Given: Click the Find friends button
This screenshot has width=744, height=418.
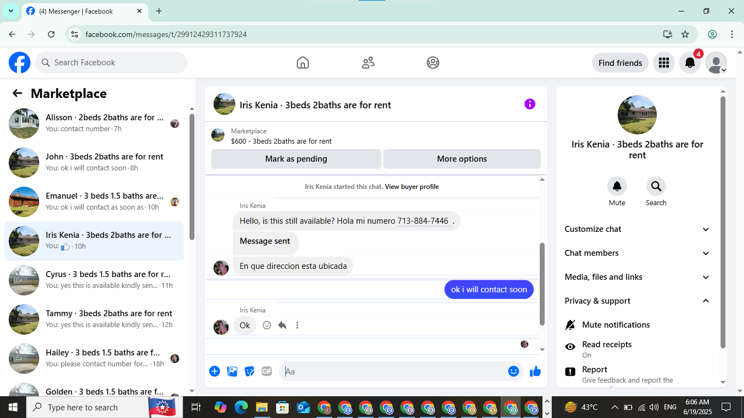Looking at the screenshot, I should click(x=620, y=63).
